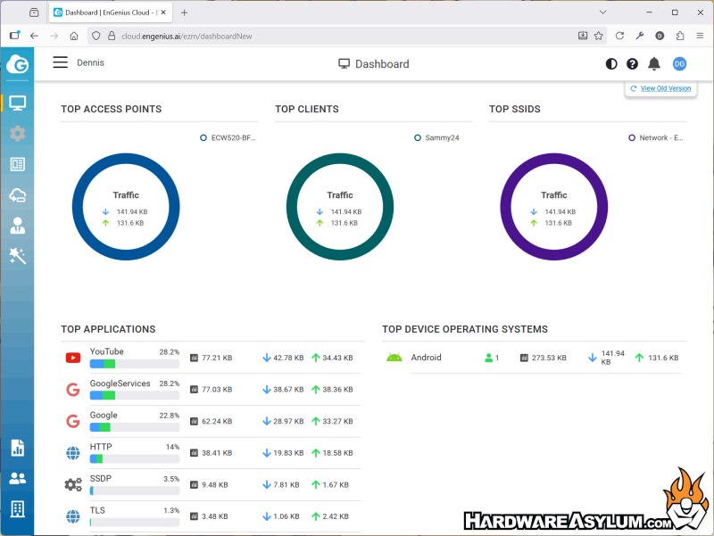The width and height of the screenshot is (714, 536).
Task: Click the two-person team icon in sidebar
Action: point(17,478)
